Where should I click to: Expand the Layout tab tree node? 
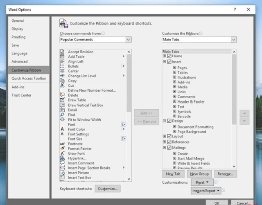(165, 136)
